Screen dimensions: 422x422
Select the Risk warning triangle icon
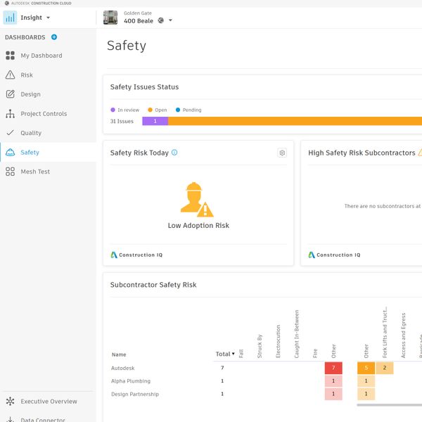point(10,75)
